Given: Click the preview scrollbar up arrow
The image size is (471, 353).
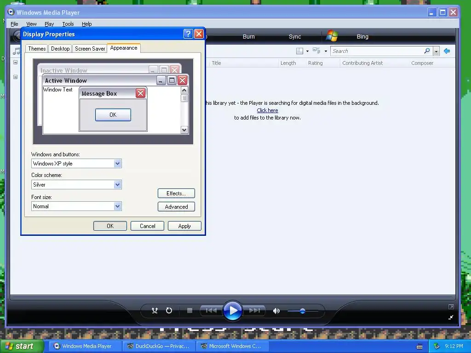Looking at the screenshot, I should point(184,90).
